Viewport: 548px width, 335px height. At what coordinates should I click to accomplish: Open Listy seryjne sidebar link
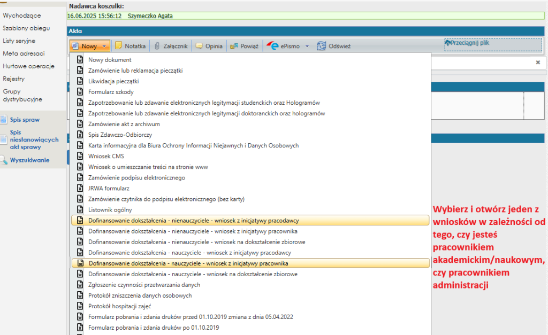coord(19,41)
